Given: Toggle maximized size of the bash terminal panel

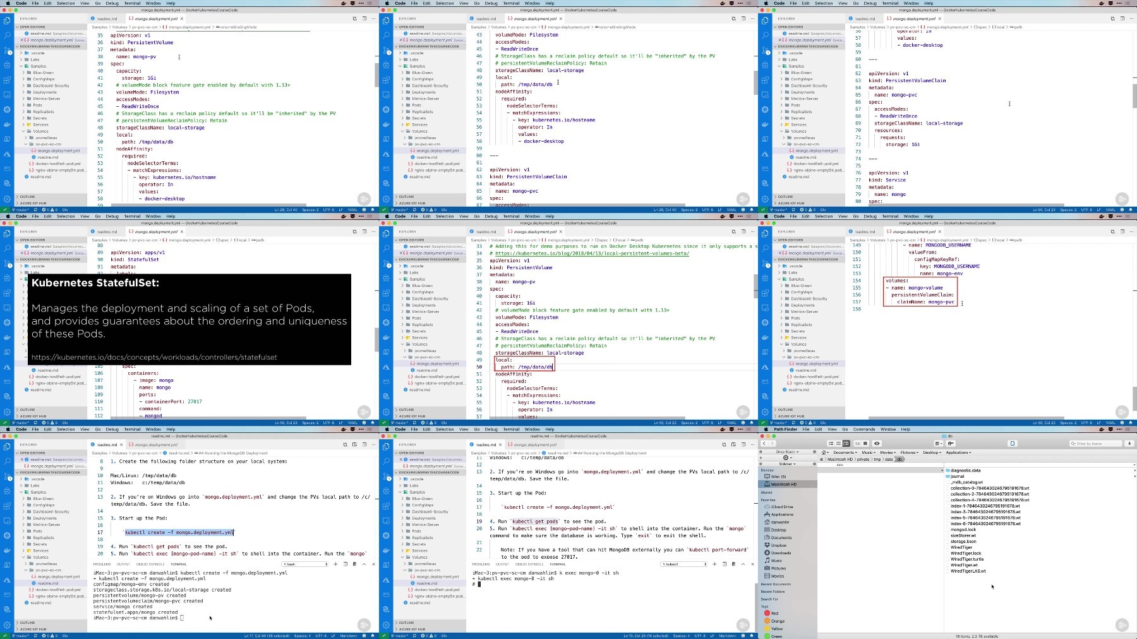Looking at the screenshot, I should coord(364,564).
